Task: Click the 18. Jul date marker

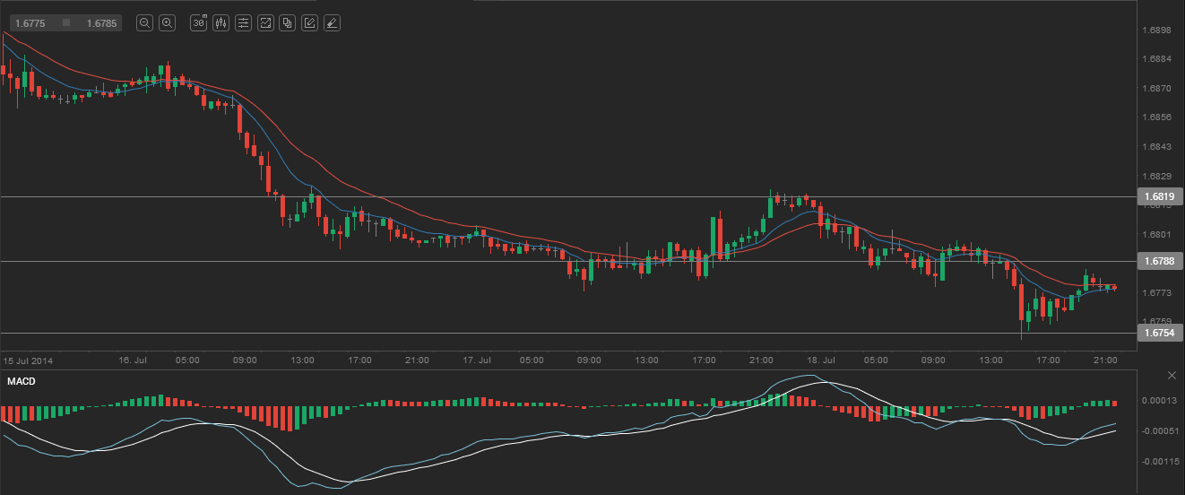Action: (x=821, y=360)
